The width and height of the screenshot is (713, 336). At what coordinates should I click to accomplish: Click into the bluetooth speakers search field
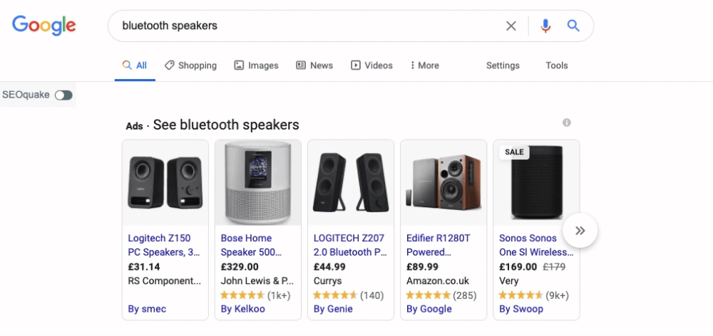[x=309, y=26]
